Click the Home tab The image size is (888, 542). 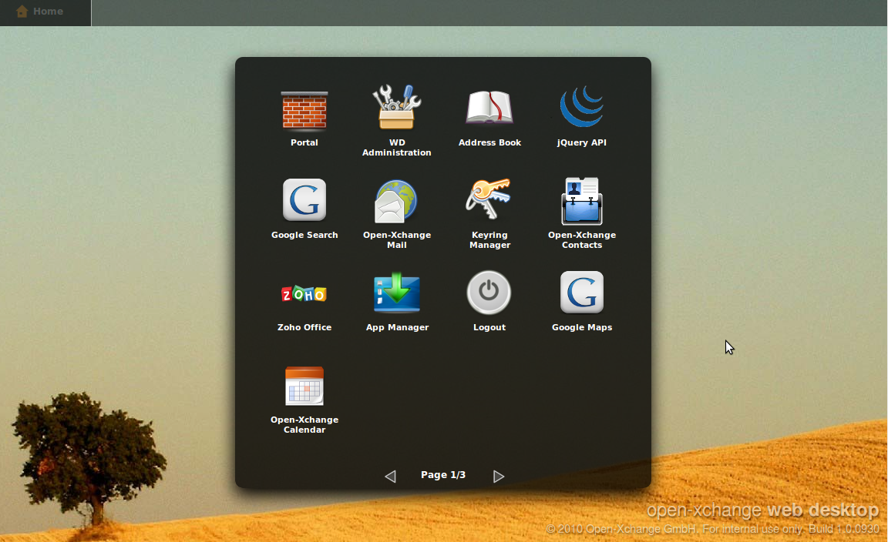45,12
